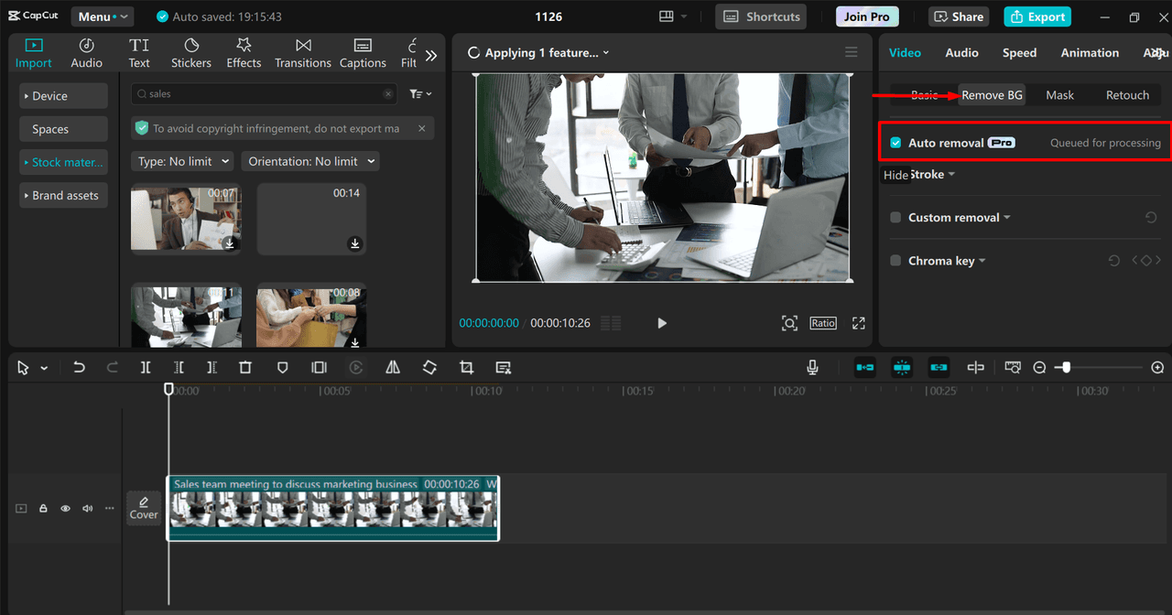Click the timeline zoom-in plus icon
This screenshot has height=615, width=1172.
(1157, 368)
